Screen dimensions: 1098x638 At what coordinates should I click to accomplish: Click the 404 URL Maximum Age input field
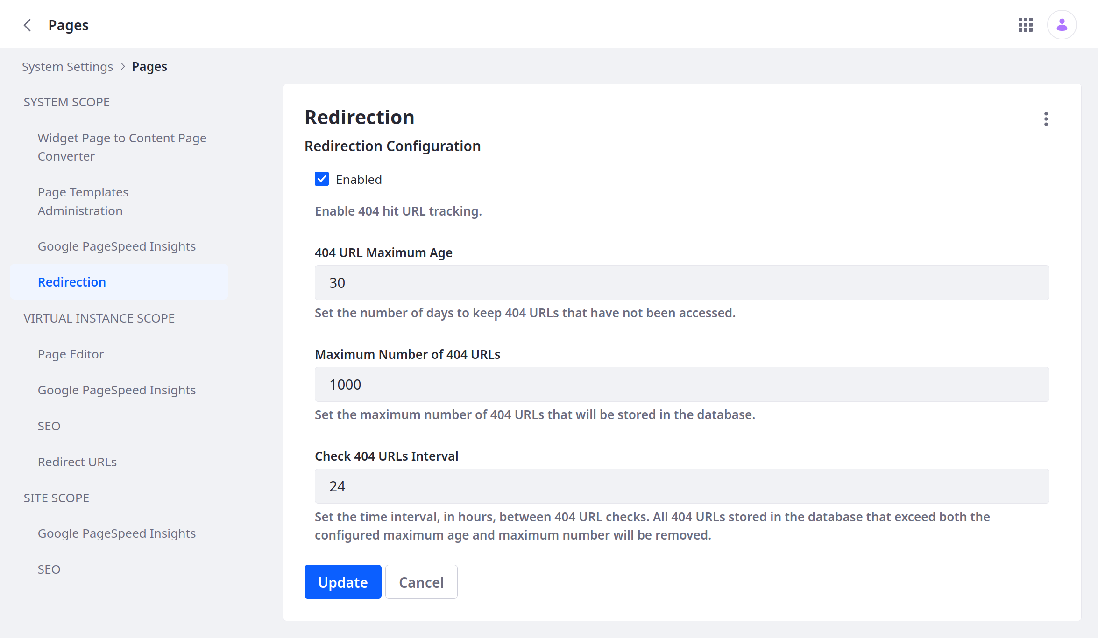(x=681, y=282)
